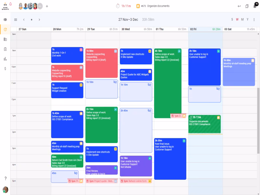
Task: Open the hamburger menu in calendar toolbar
Action: pyautogui.click(x=16, y=19)
